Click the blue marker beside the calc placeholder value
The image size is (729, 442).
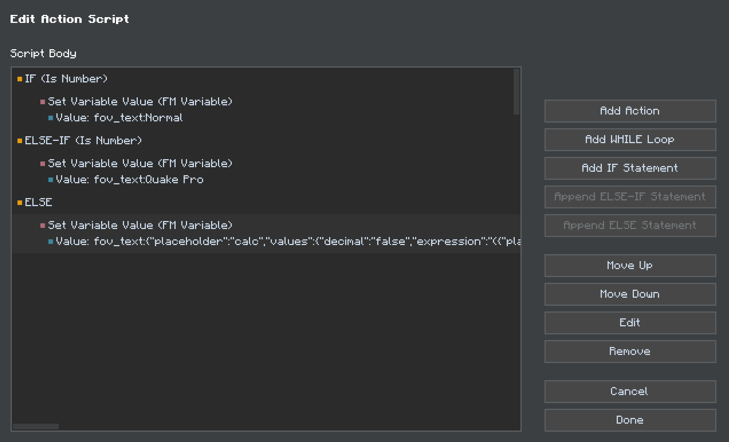pyautogui.click(x=51, y=242)
